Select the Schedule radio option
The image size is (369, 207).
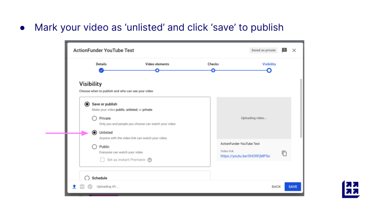point(87,178)
